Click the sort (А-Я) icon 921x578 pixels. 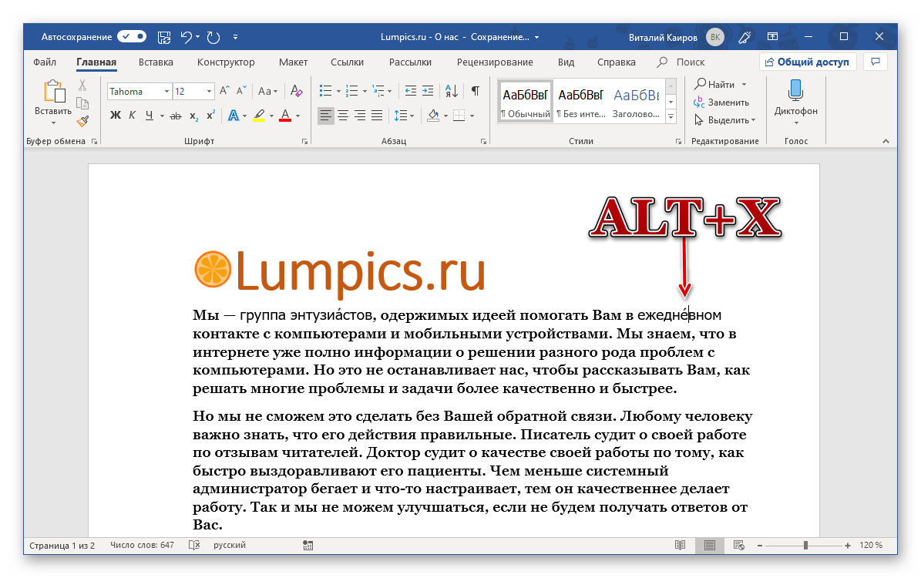click(451, 91)
